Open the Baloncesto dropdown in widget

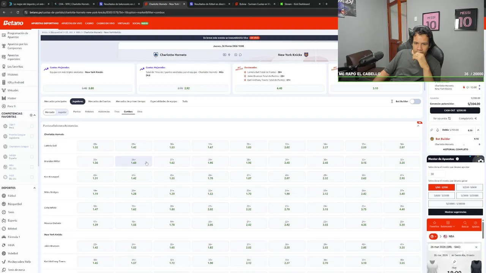[448, 224]
